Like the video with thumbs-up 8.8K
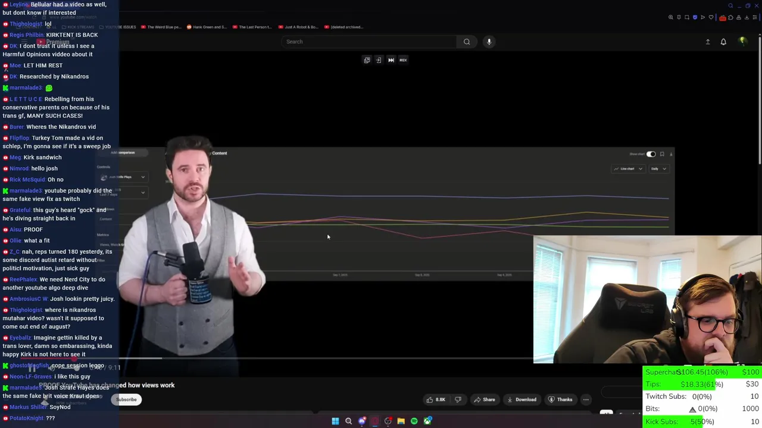Screen dimensions: 762x428 click(435, 399)
